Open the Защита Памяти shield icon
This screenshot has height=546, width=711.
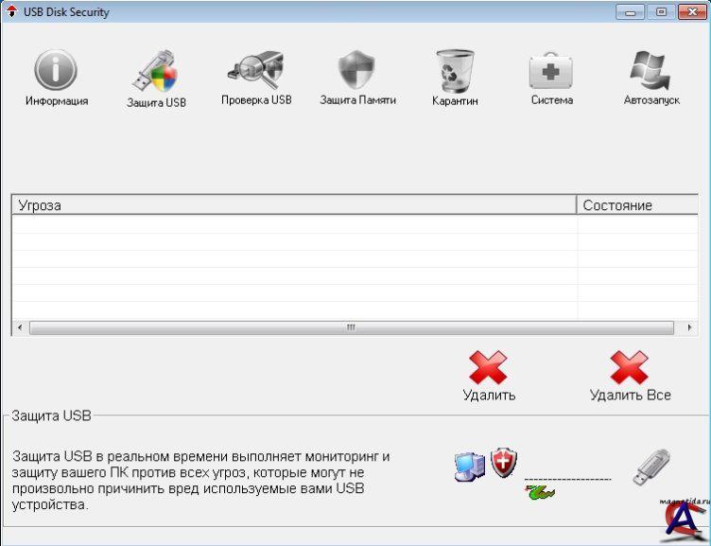coord(357,71)
